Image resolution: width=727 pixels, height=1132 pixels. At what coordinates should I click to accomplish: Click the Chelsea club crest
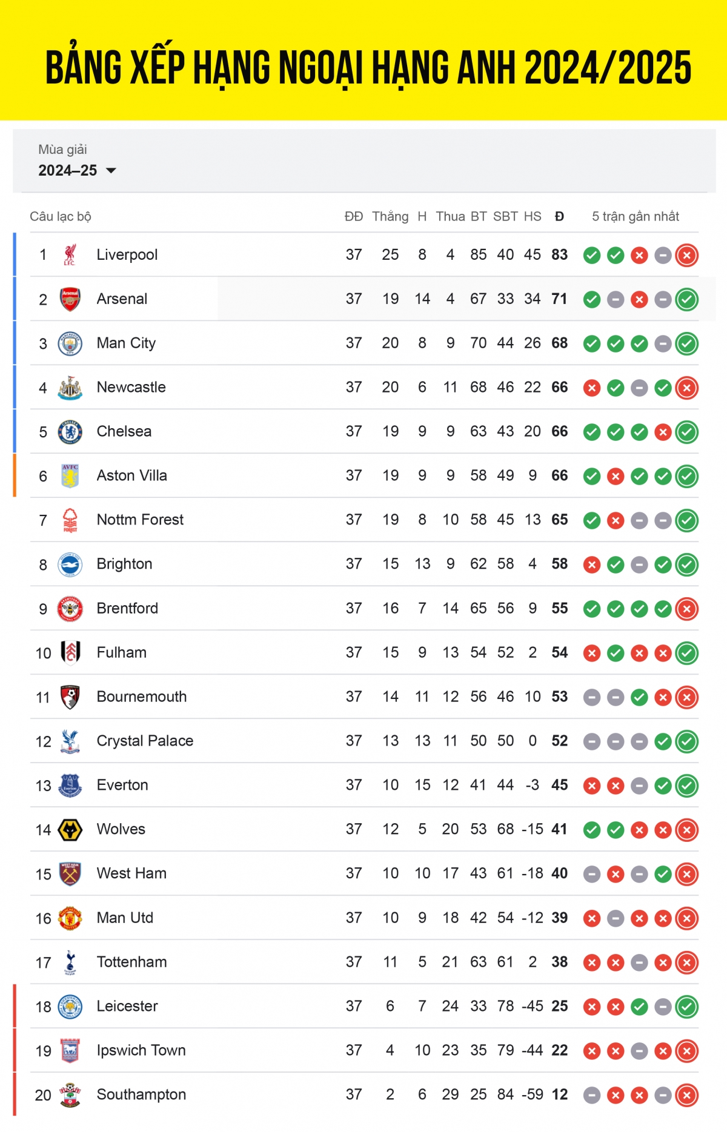[70, 432]
